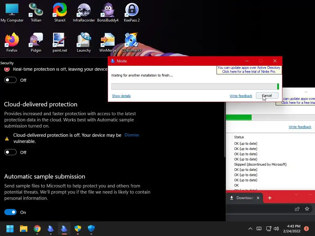Bookmark the page with star icon
This screenshot has width=315, height=236.
307,209
